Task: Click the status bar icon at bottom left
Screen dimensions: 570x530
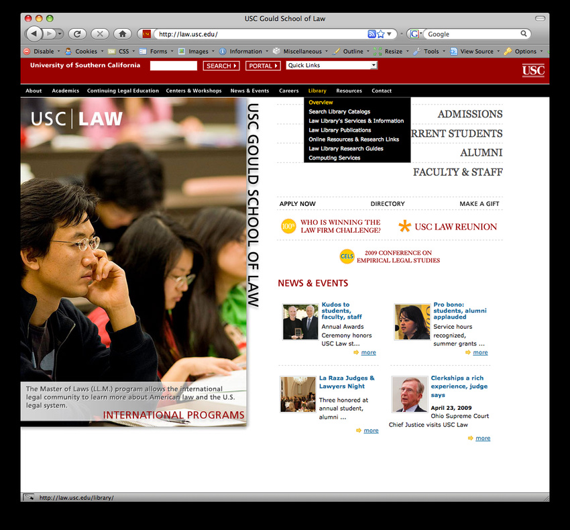Action: [28, 497]
